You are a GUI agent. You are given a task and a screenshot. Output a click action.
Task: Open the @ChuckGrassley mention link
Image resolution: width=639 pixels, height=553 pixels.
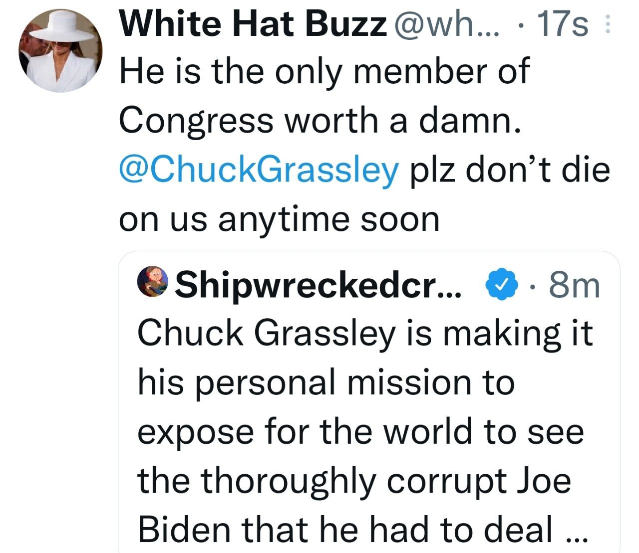[x=260, y=170]
